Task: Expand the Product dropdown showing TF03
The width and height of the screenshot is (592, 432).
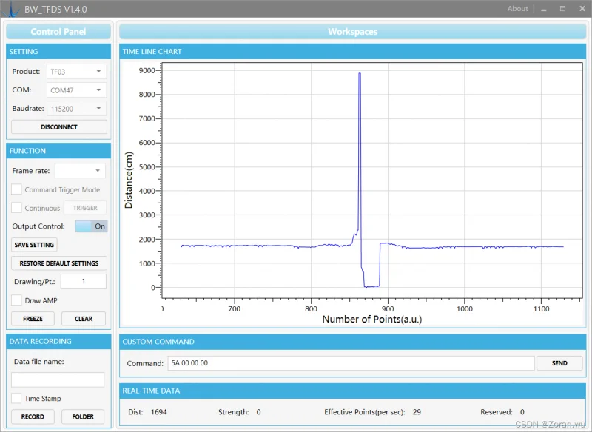Action: pyautogui.click(x=77, y=72)
